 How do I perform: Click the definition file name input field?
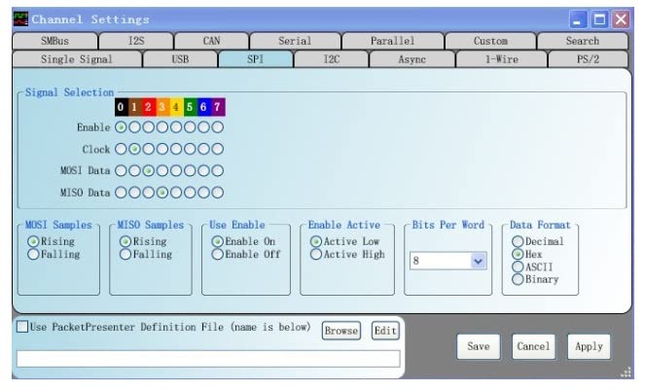click(x=208, y=359)
